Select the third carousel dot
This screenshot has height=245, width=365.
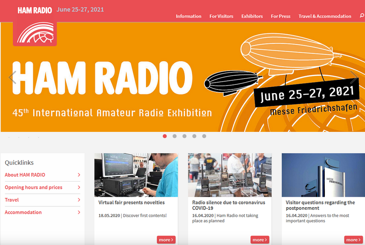point(184,136)
